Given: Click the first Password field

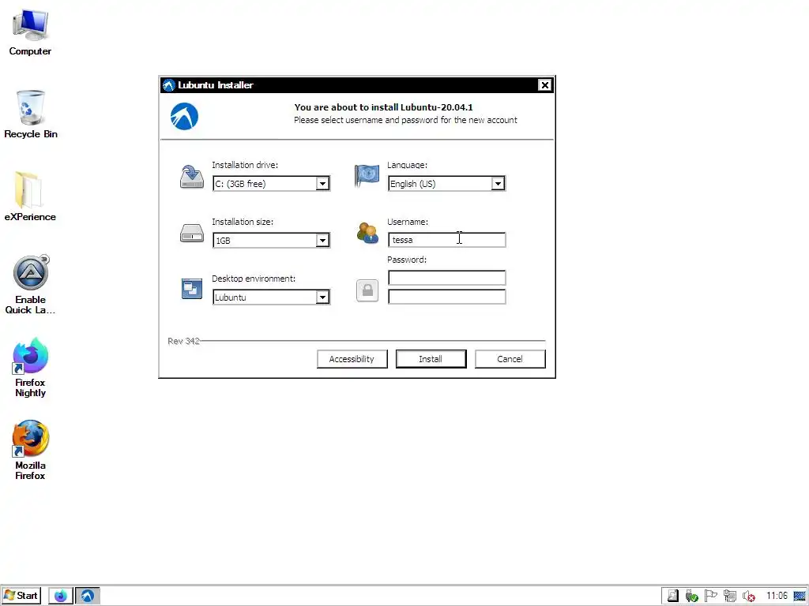Looking at the screenshot, I should click(x=447, y=278).
